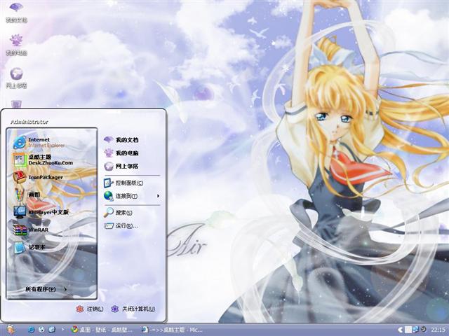Expand 连接到(T) submenu
The width and height of the screenshot is (449, 336).
click(x=131, y=196)
